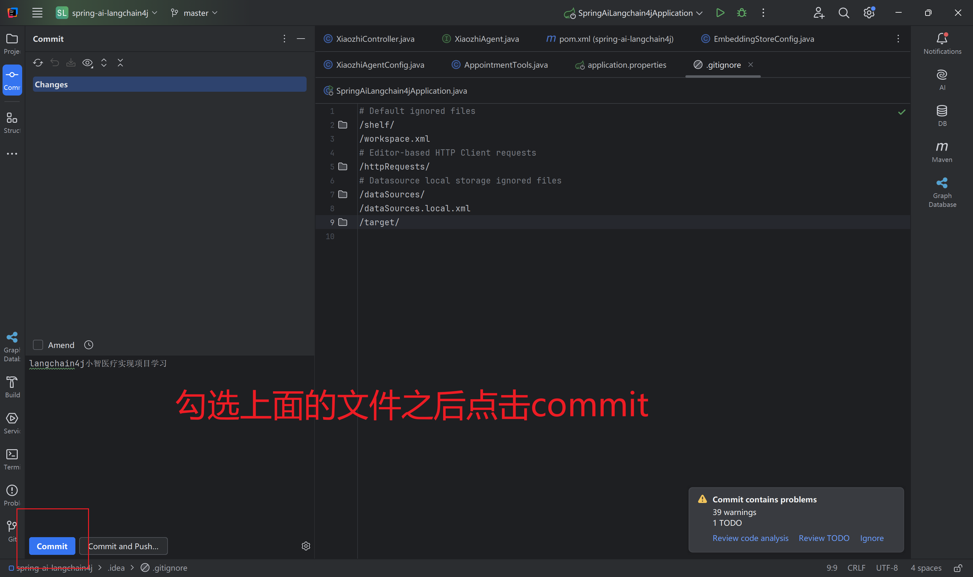Click the Debug bug icon
The image size is (973, 577).
click(741, 13)
